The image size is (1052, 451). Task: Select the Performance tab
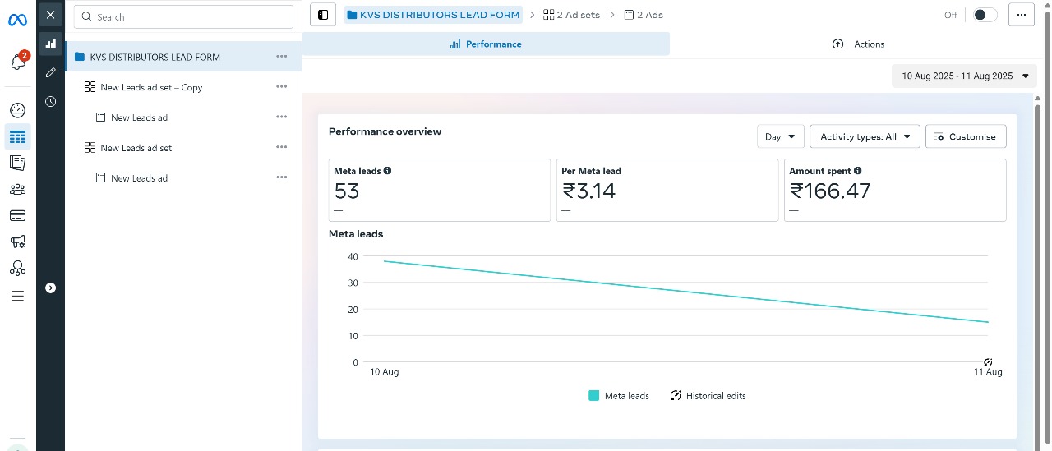(x=486, y=44)
